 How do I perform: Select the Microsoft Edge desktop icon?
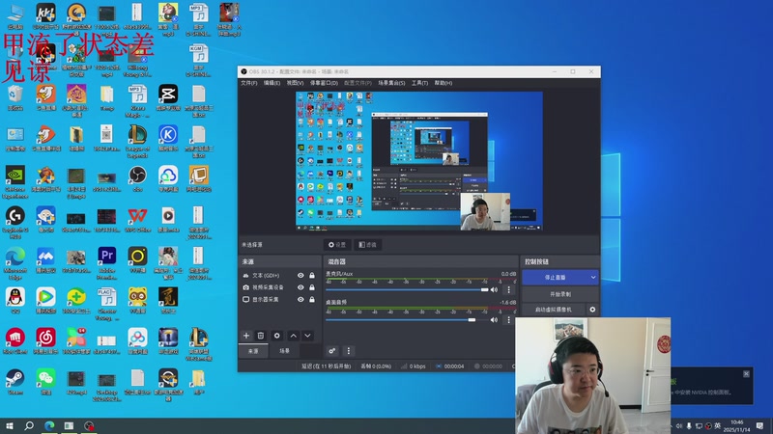[14, 263]
